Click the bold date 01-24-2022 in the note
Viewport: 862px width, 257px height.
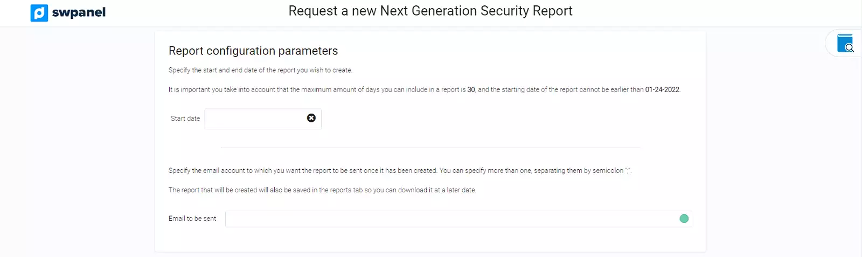coord(662,90)
